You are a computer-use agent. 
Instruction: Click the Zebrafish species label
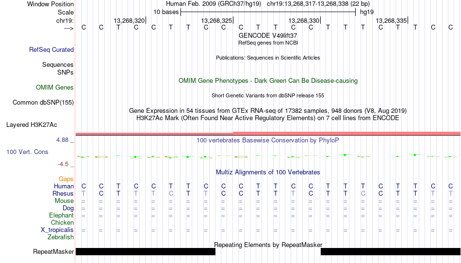coord(61,237)
